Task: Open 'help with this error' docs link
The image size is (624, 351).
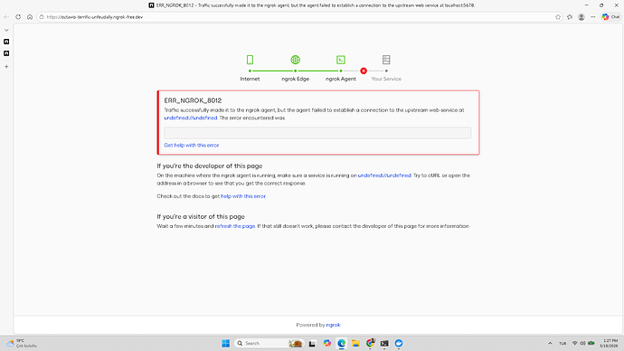Action: pos(243,196)
